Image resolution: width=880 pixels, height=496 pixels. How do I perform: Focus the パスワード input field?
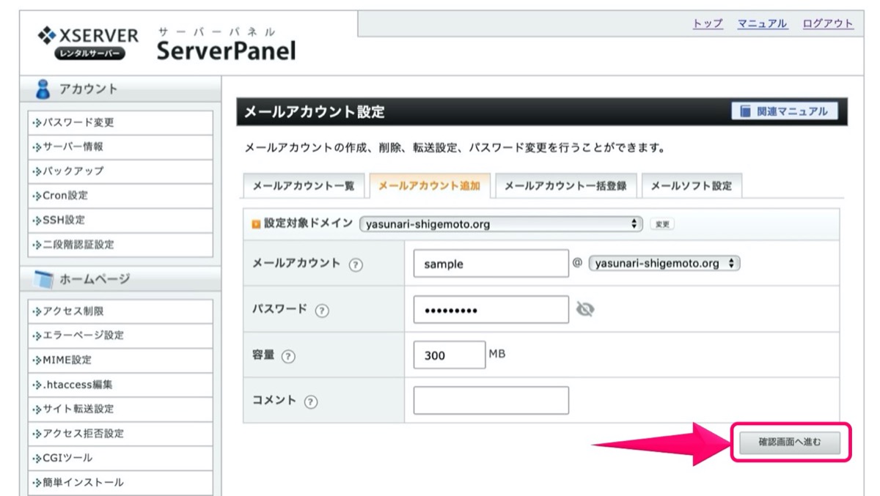tap(491, 310)
